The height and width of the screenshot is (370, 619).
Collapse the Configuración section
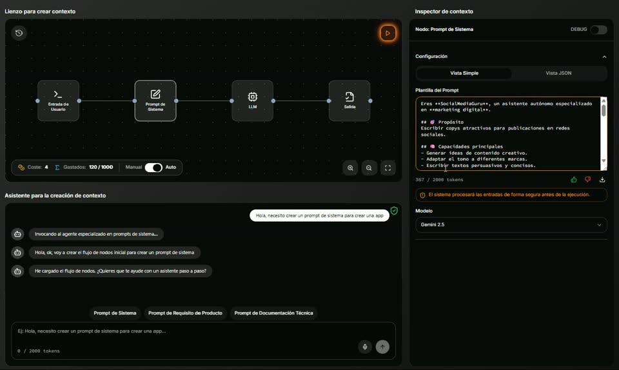coord(604,57)
